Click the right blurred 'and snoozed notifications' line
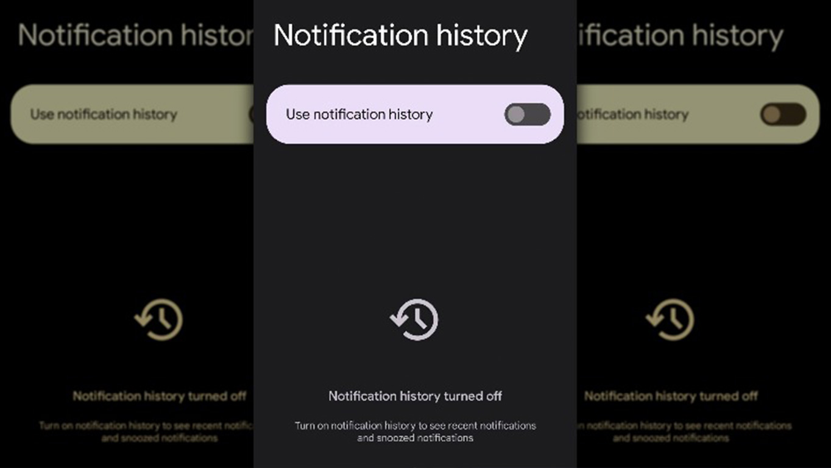 point(671,438)
